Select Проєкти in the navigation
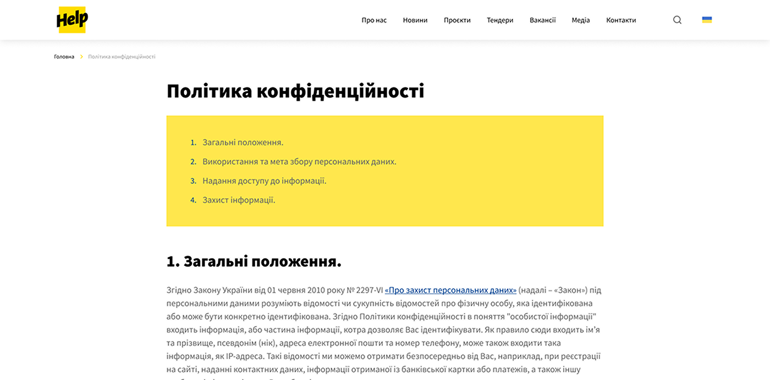Image resolution: width=770 pixels, height=380 pixels. tap(457, 20)
